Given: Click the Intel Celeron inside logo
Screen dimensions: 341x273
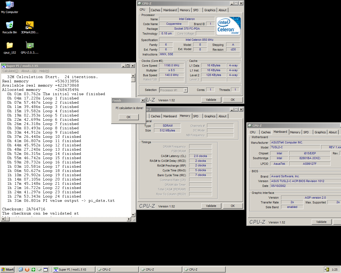Looking at the screenshot, I should (229, 26).
